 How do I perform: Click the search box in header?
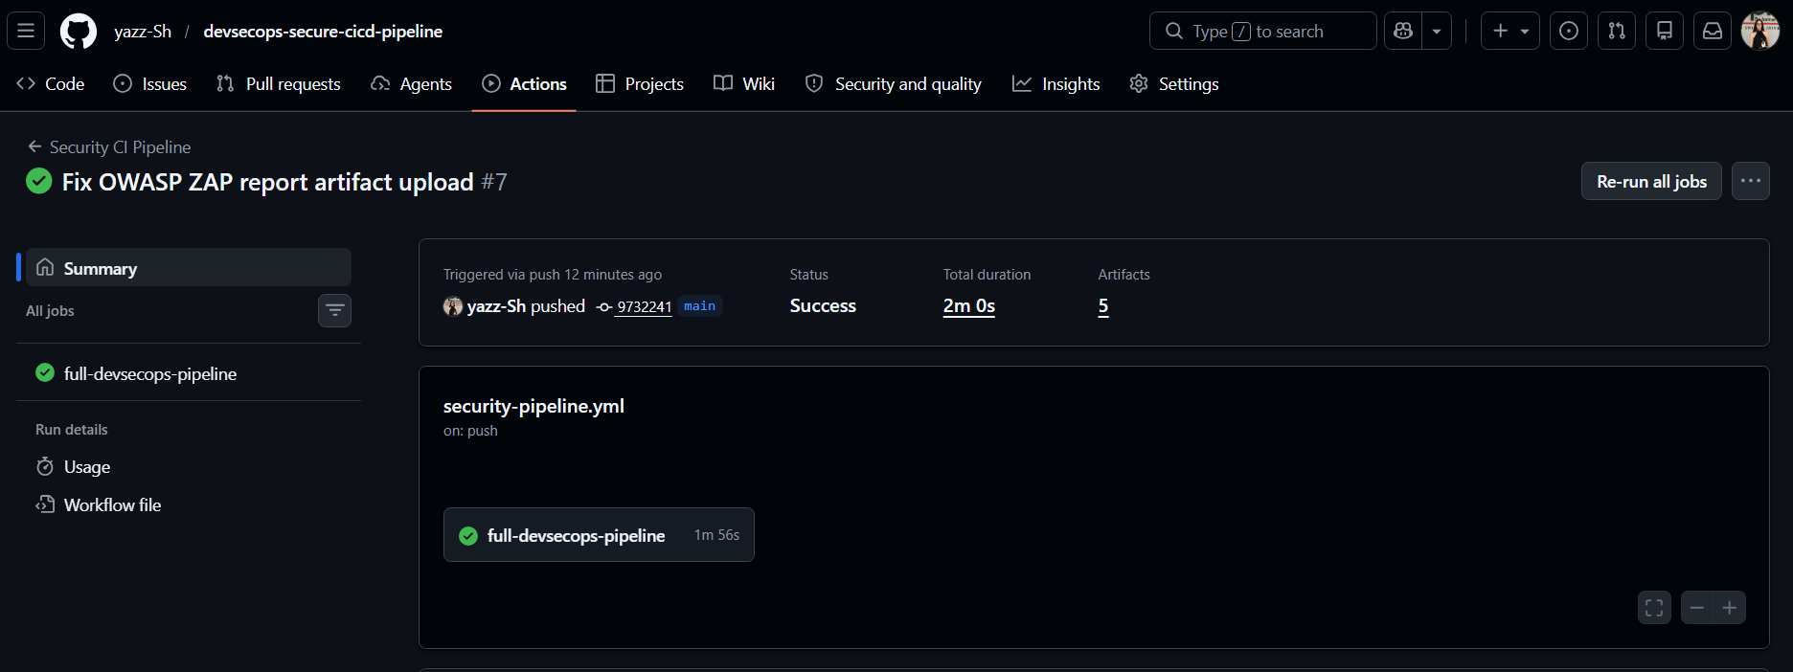[x=1262, y=31]
